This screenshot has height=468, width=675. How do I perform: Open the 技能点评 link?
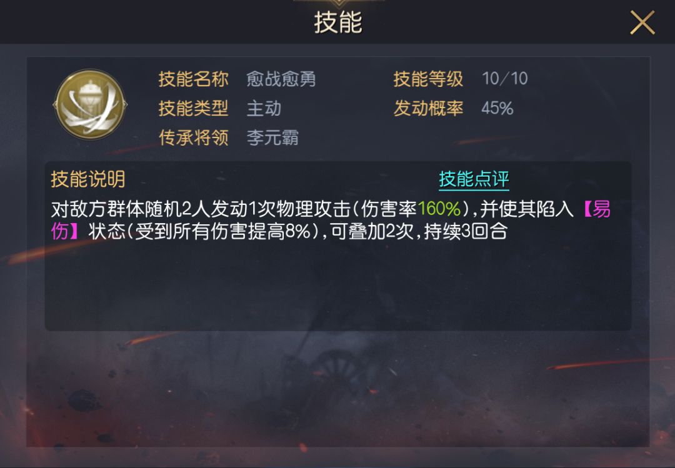(x=474, y=179)
